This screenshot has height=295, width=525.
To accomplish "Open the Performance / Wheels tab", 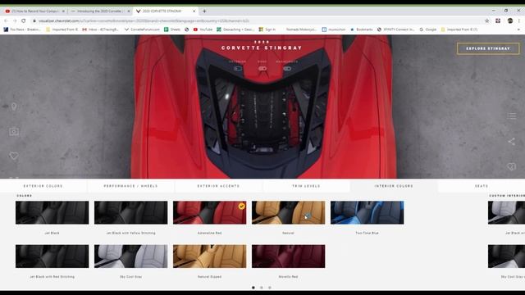I will [x=130, y=186].
